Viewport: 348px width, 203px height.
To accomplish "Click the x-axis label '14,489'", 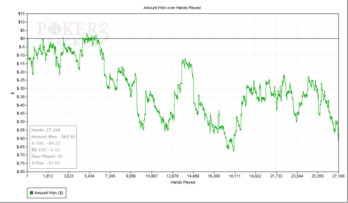I will [193, 176].
